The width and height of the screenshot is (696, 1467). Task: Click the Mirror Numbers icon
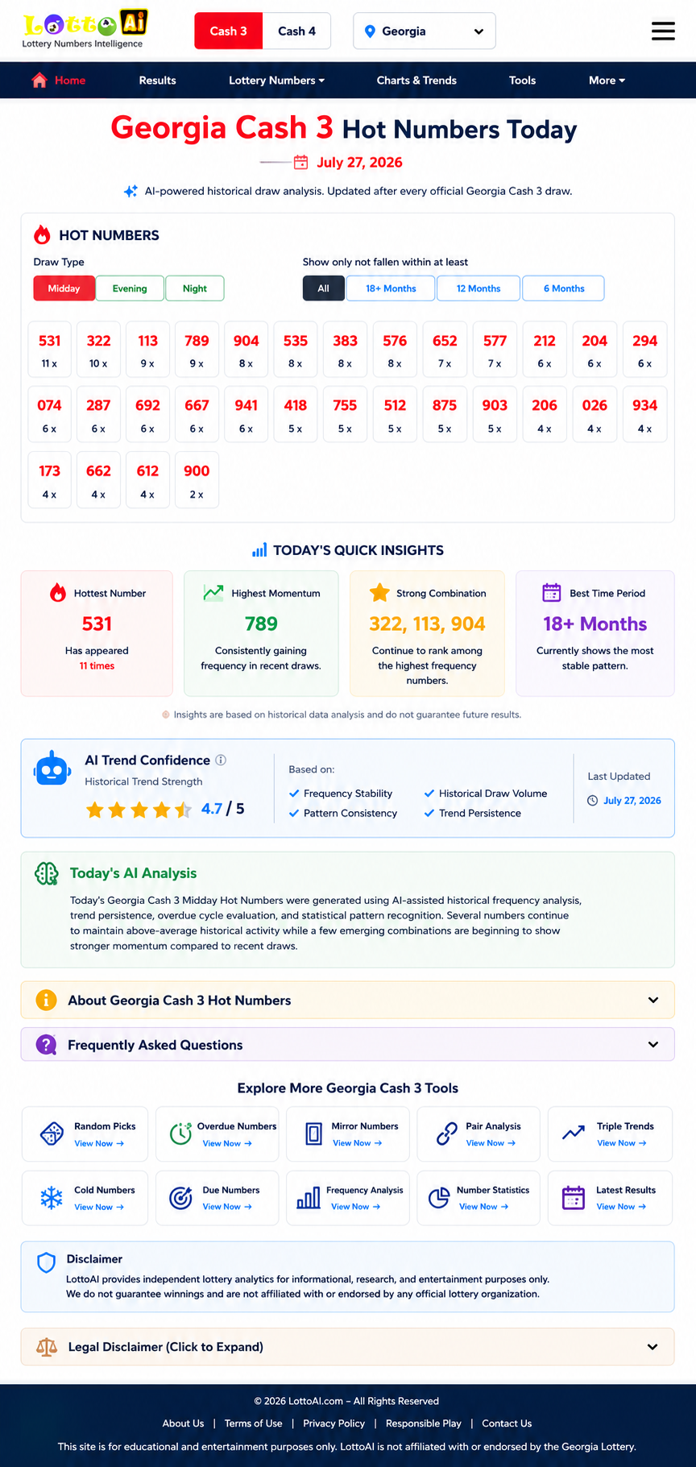[314, 1133]
